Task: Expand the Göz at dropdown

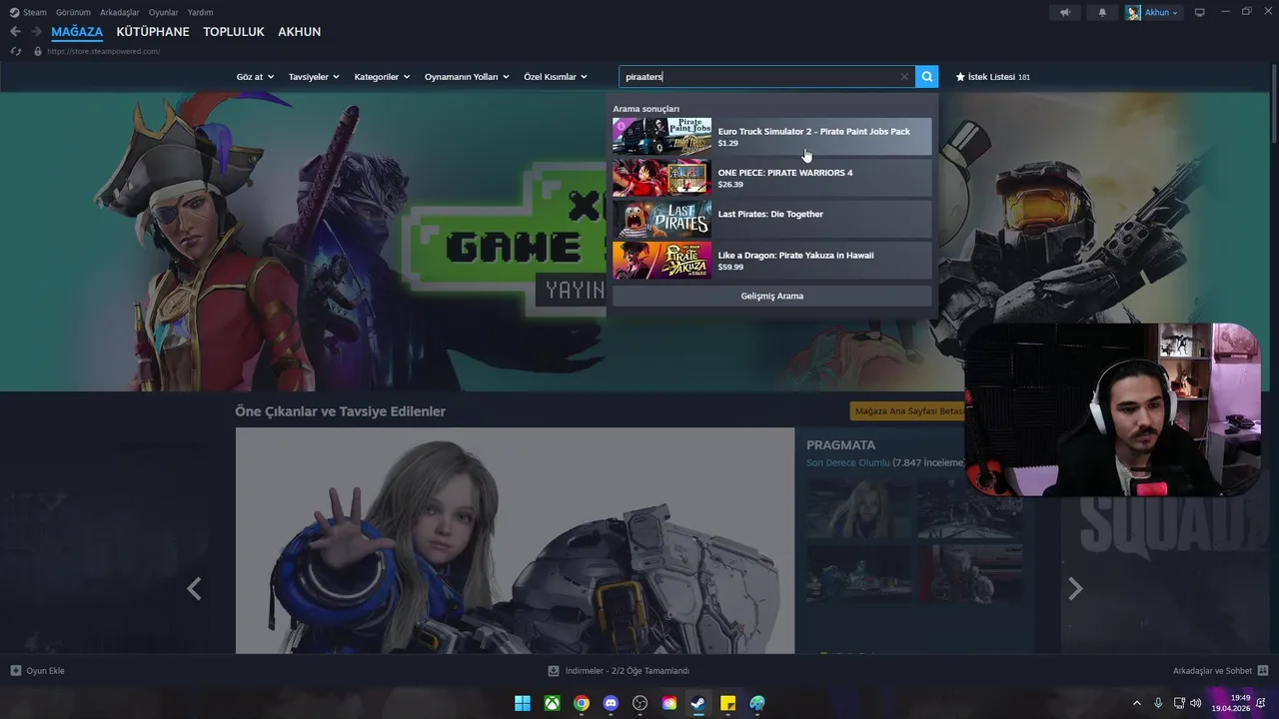Action: click(x=255, y=77)
